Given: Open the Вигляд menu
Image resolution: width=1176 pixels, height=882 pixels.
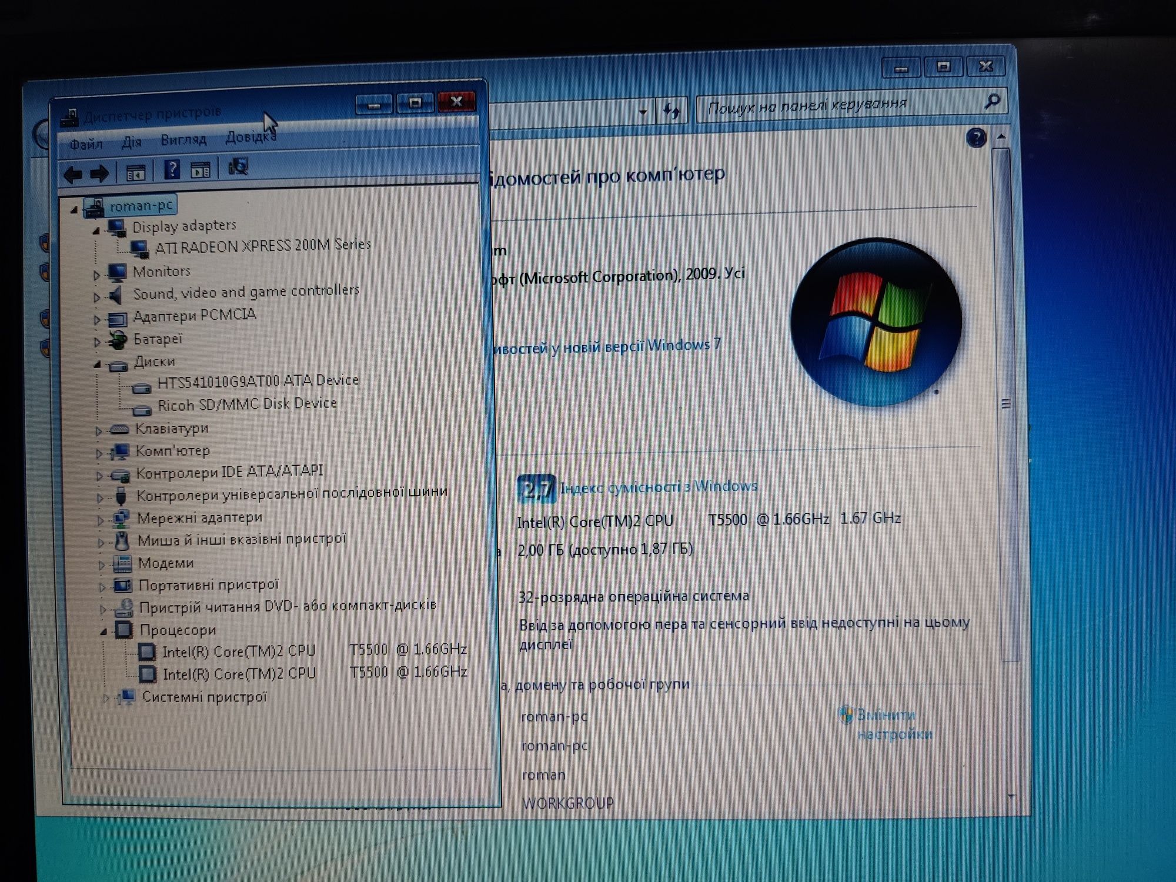Looking at the screenshot, I should (x=183, y=139).
